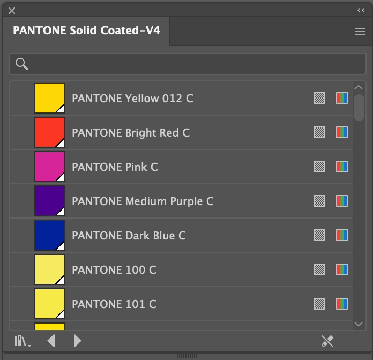
Task: Select the PANTONE Solid Coated-V4 tab
Action: tap(86, 31)
